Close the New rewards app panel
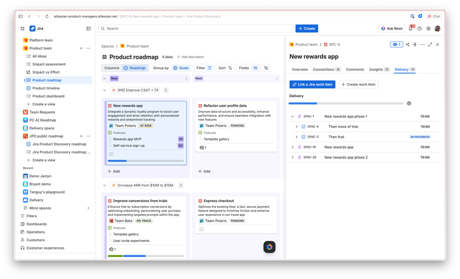This screenshot has height=279, width=460. [x=437, y=45]
